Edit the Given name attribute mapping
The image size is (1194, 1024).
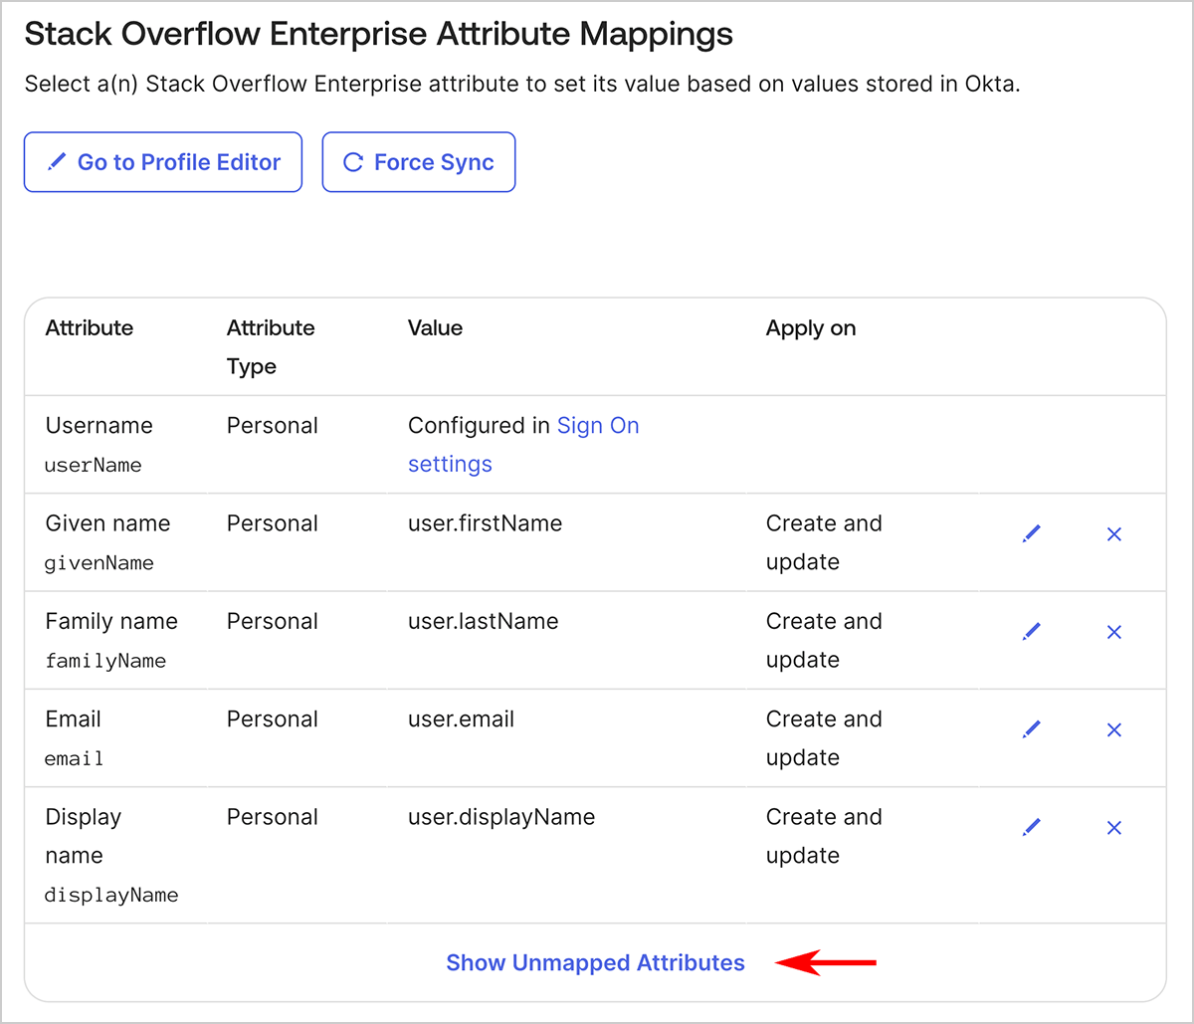point(1032,534)
